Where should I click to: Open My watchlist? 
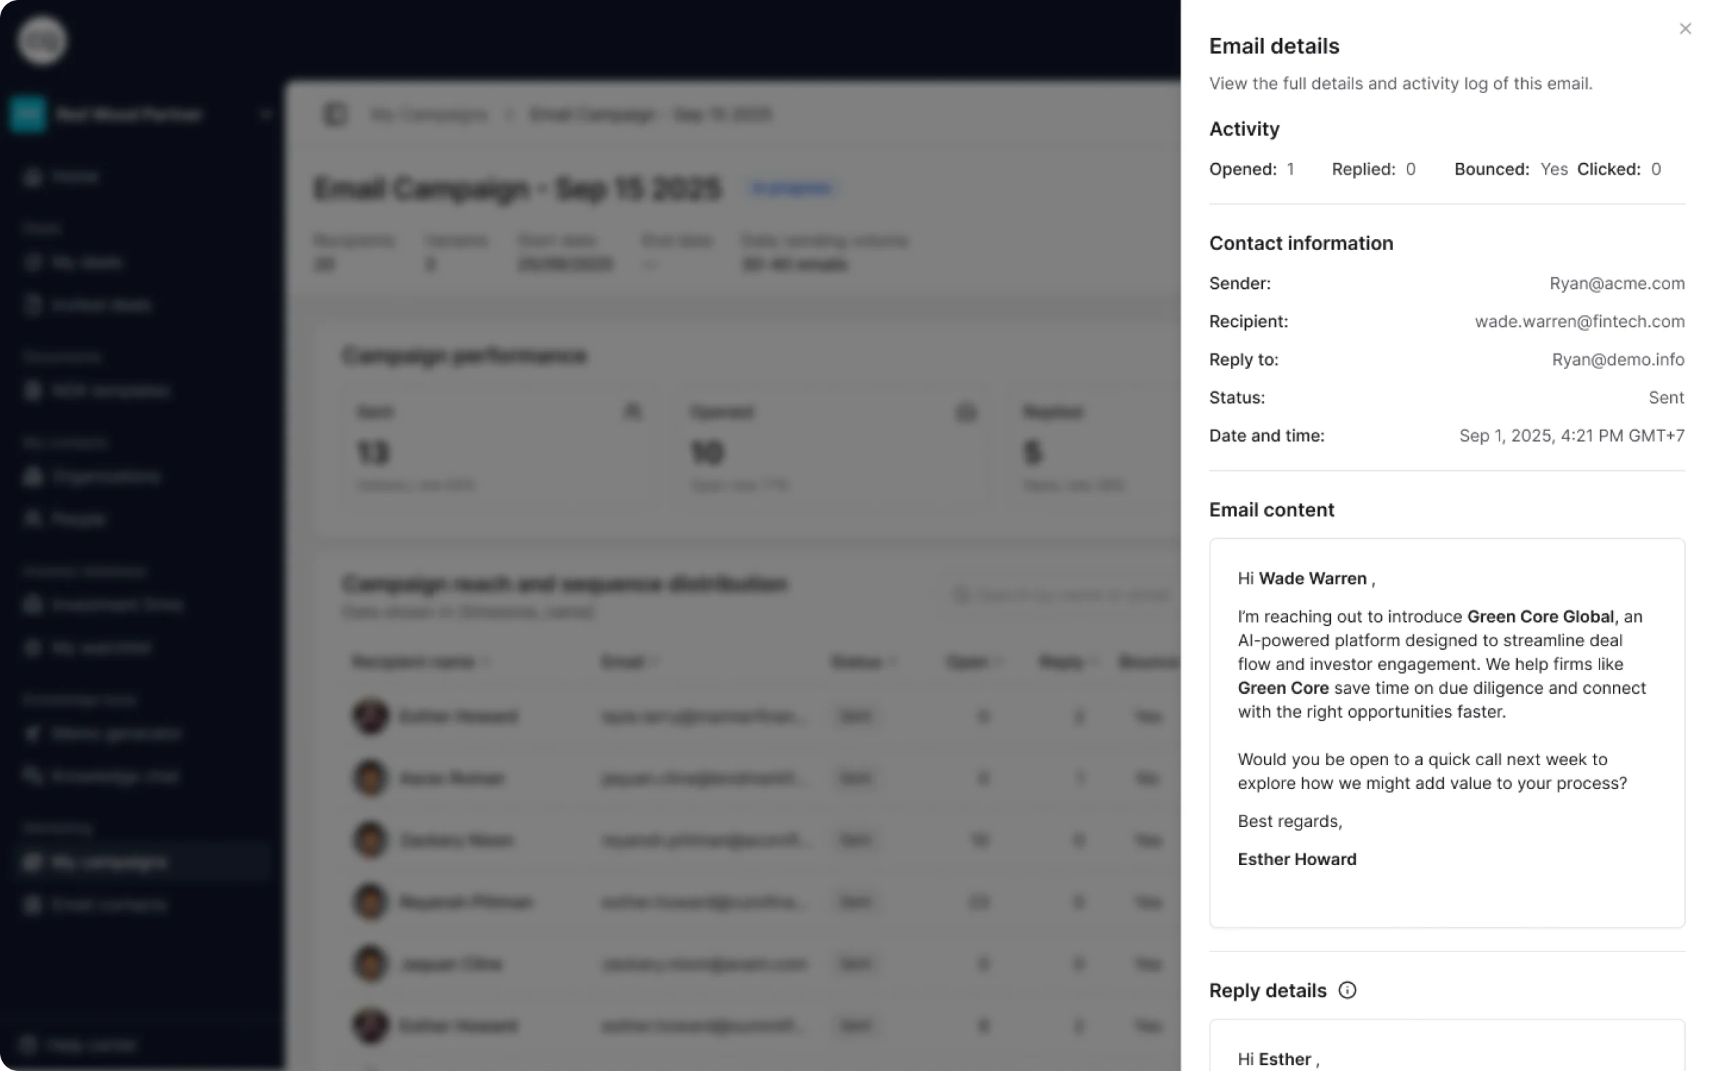pos(99,647)
